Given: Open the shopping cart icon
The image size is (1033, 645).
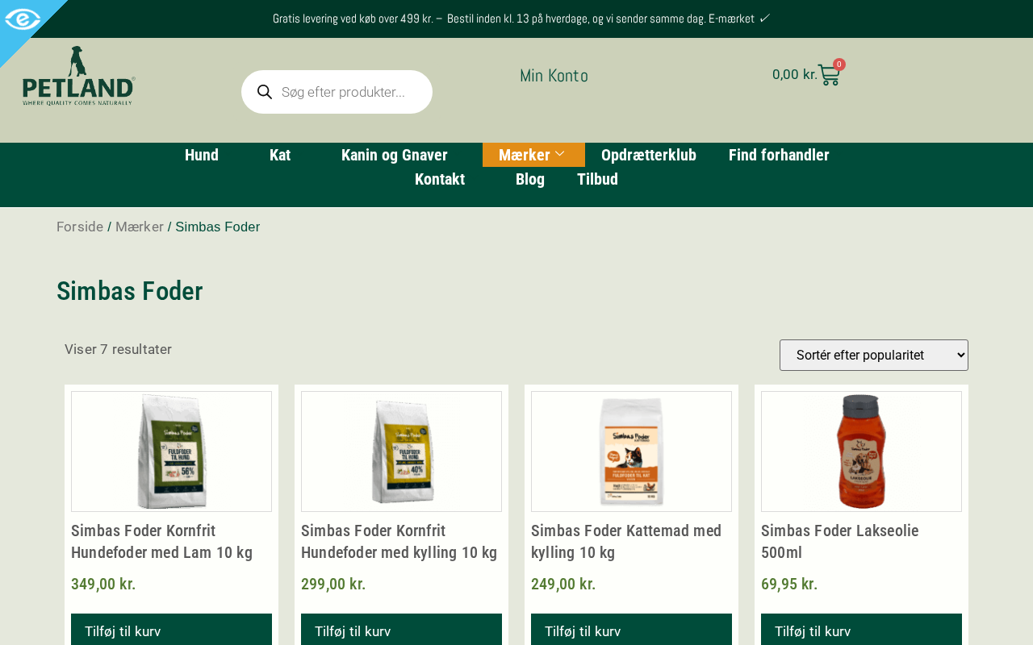Looking at the screenshot, I should [829, 75].
